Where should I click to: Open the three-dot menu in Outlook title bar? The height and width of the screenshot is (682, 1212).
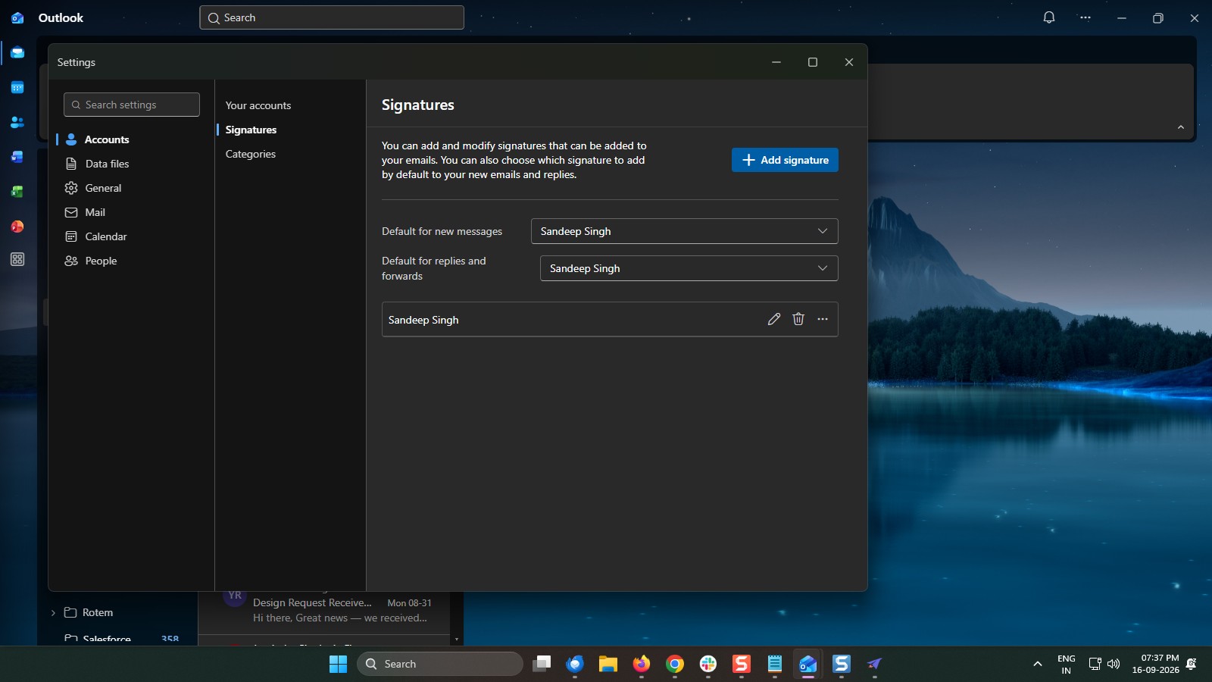click(x=1085, y=17)
